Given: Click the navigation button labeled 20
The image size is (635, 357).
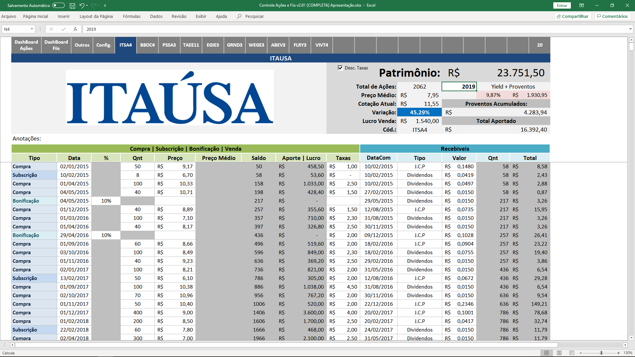Looking at the screenshot, I should point(540,45).
